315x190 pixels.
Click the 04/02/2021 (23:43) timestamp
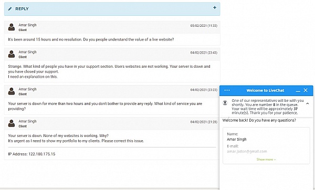(204, 52)
